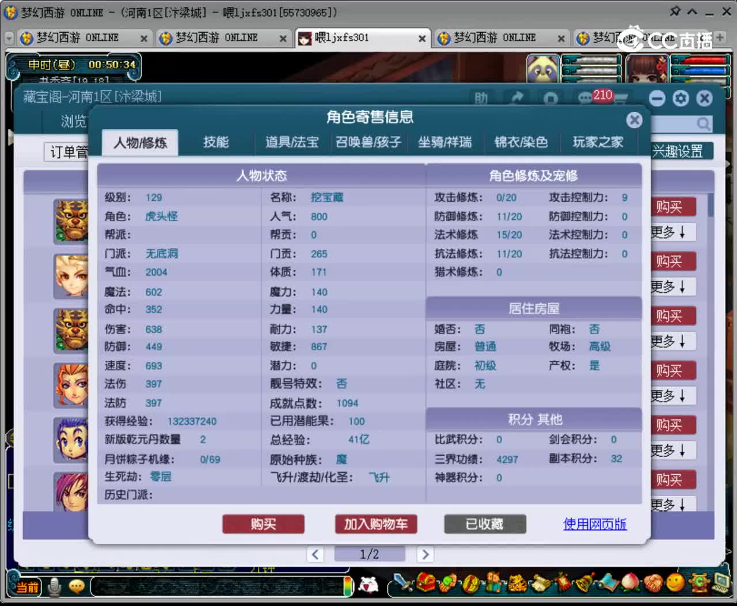The image size is (737, 606).
Task: Select the blond-haired character avatar in list
Action: [71, 275]
